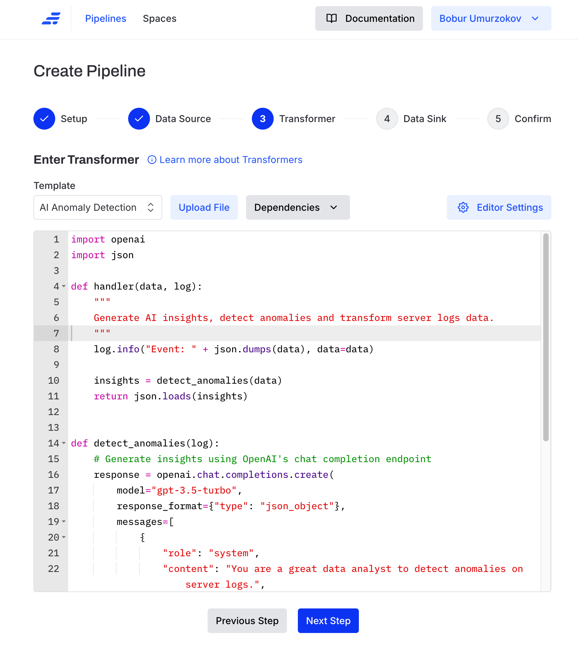The height and width of the screenshot is (648, 578).
Task: Click the GlassFlow logo icon
Action: 51,18
